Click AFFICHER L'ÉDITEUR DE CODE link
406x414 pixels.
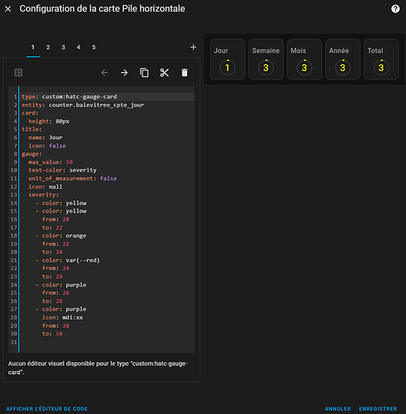click(x=47, y=409)
